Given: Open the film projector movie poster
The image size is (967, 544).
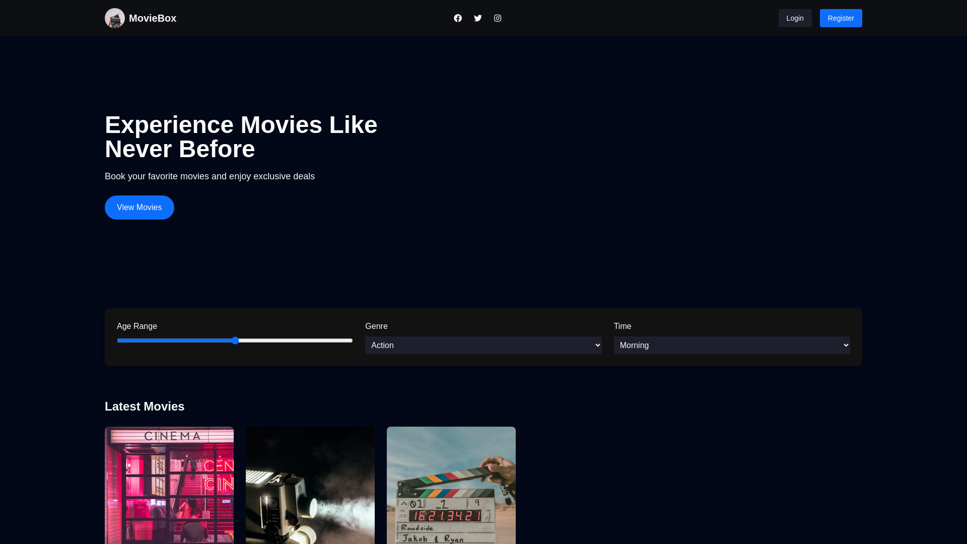Looking at the screenshot, I should point(310,485).
